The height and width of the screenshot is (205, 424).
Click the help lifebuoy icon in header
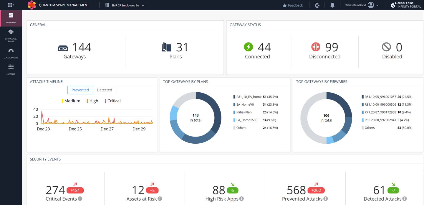point(317,5)
